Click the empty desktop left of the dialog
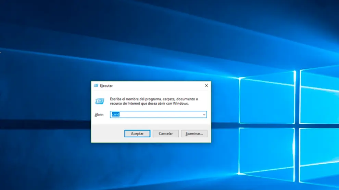The height and width of the screenshot is (190, 339). (x=45, y=113)
